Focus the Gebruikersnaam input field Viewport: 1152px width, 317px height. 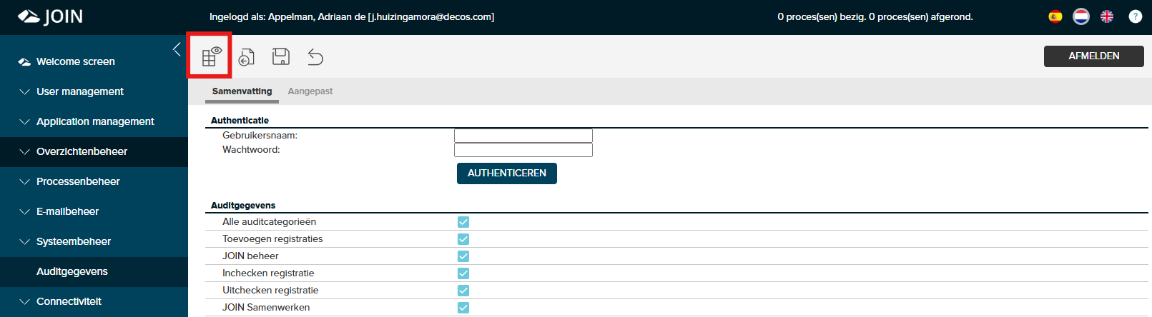tap(523, 136)
